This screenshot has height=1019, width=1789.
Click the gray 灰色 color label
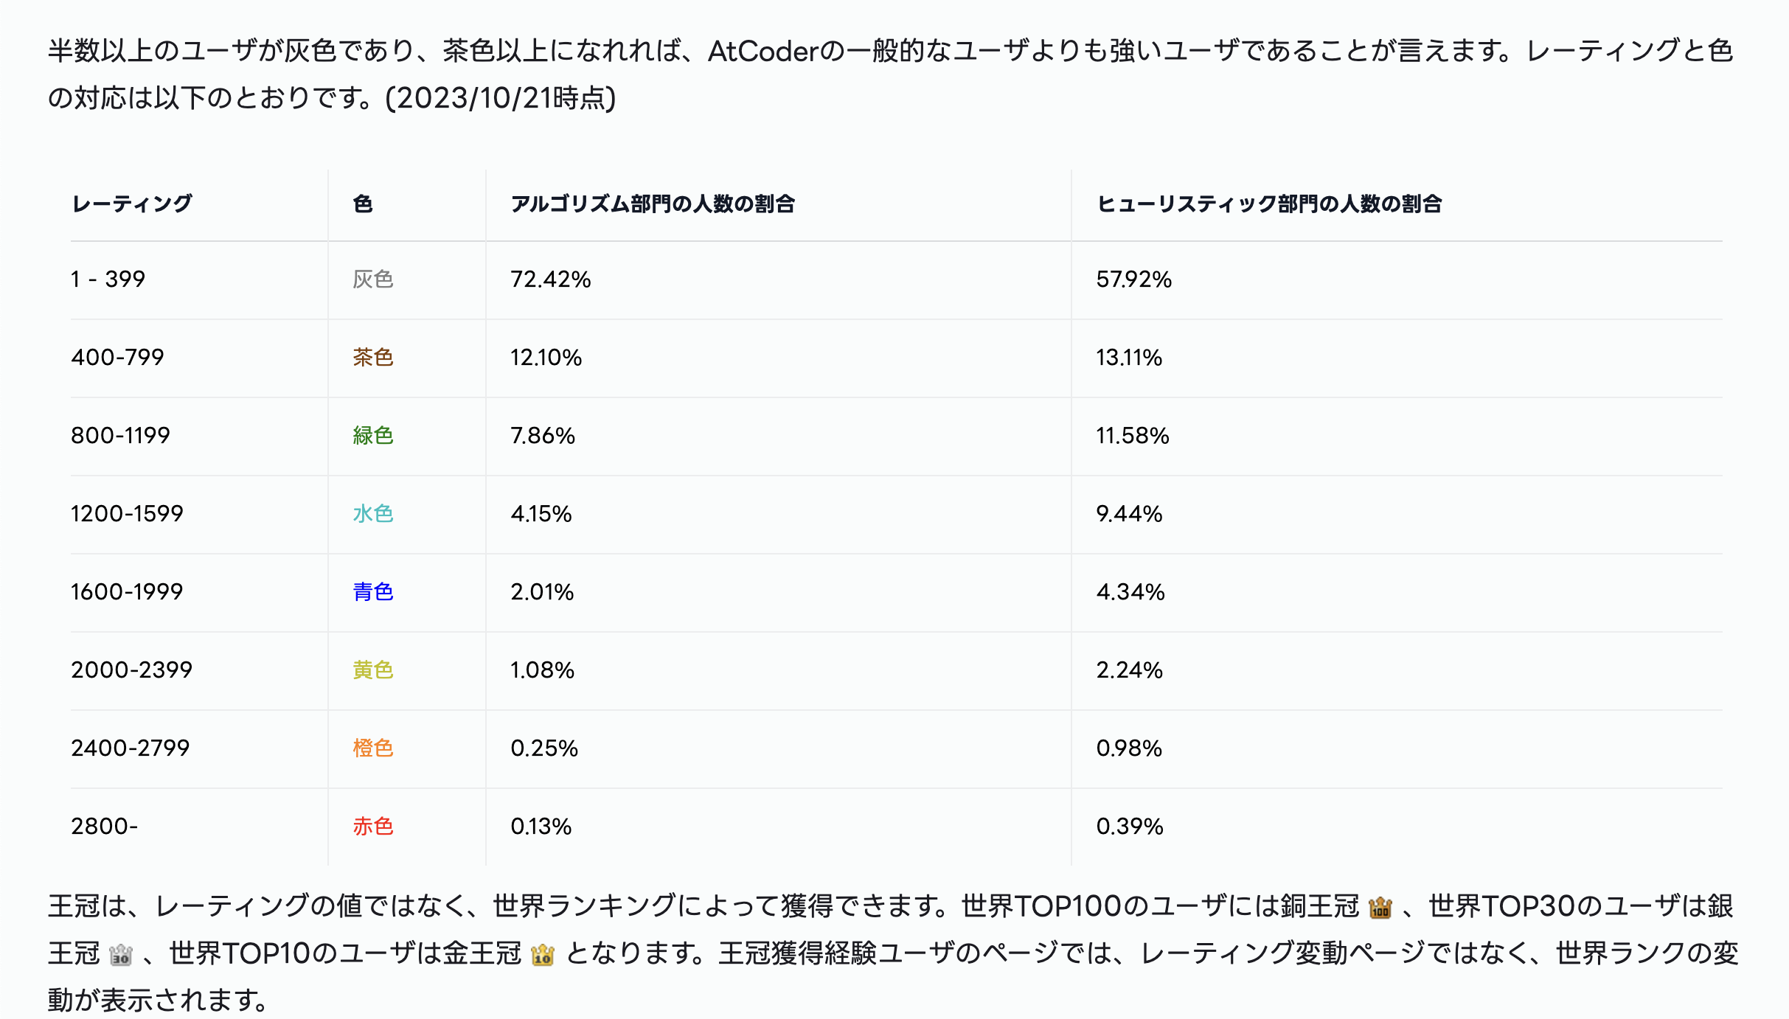pyautogui.click(x=373, y=279)
